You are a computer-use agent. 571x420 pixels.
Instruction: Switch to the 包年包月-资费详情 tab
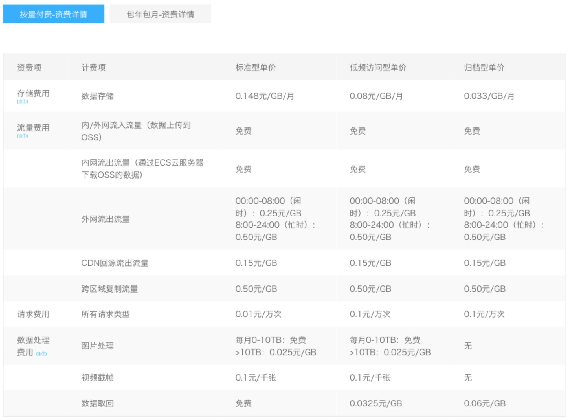[x=160, y=14]
